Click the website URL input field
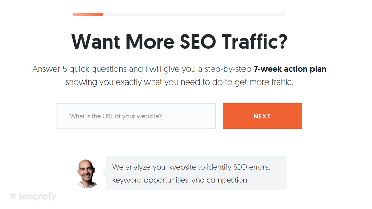 coord(136,116)
